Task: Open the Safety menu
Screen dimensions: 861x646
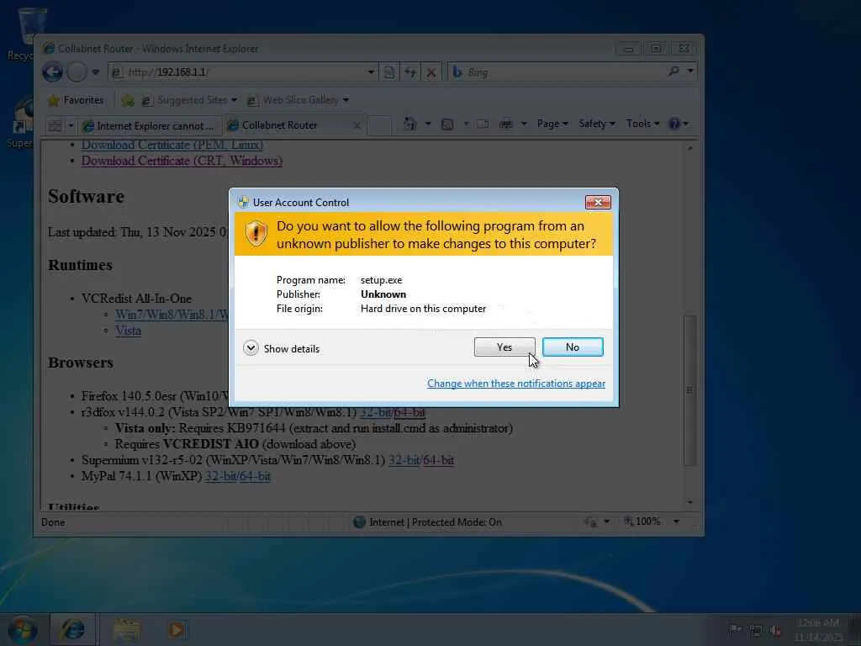Action: coord(596,124)
